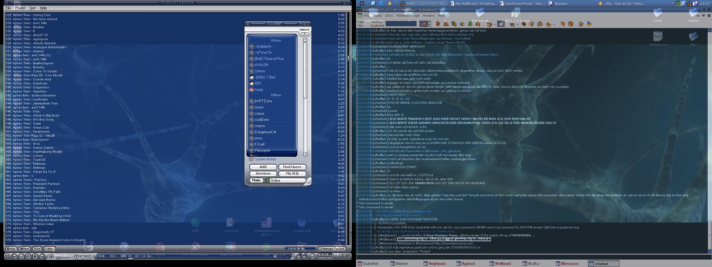The width and height of the screenshot is (712, 267).
Task: Open the ICQ Online status dropdown
Action: (286, 180)
